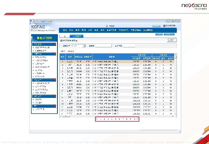
Task: Collapse the fourth sidebar section header
Action: click(55, 96)
